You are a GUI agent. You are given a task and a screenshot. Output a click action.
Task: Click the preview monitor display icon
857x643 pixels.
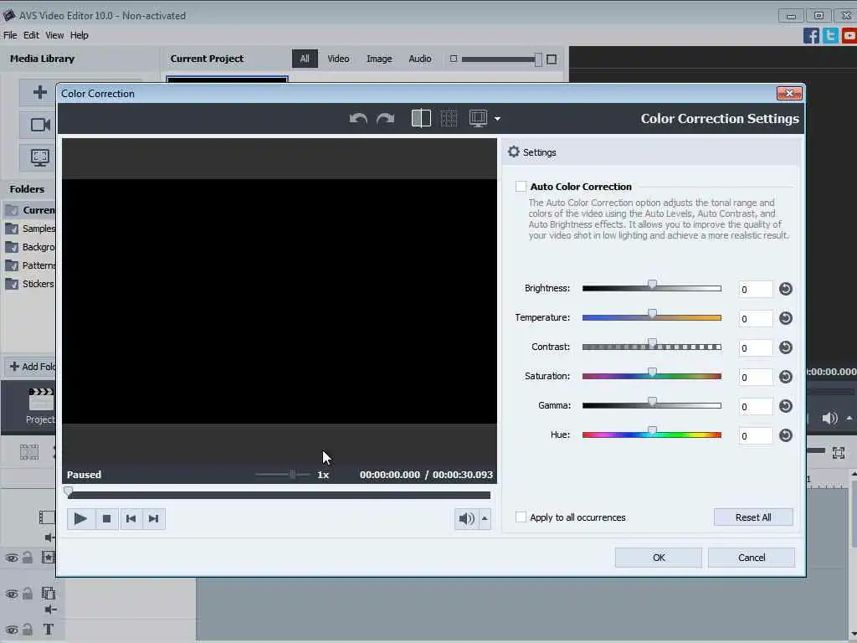point(478,118)
